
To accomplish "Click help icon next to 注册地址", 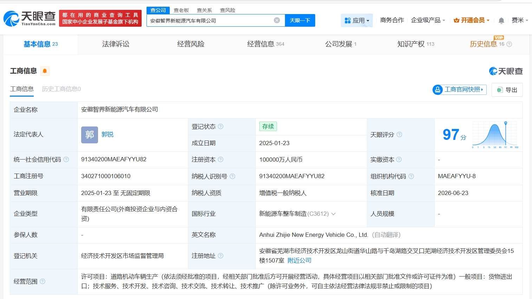I will 221,256.
